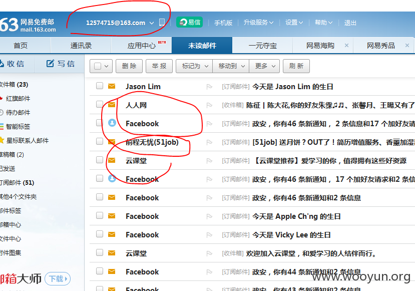Check the 云课堂推荐 email checkbox
This screenshot has width=415, height=291.
point(100,160)
